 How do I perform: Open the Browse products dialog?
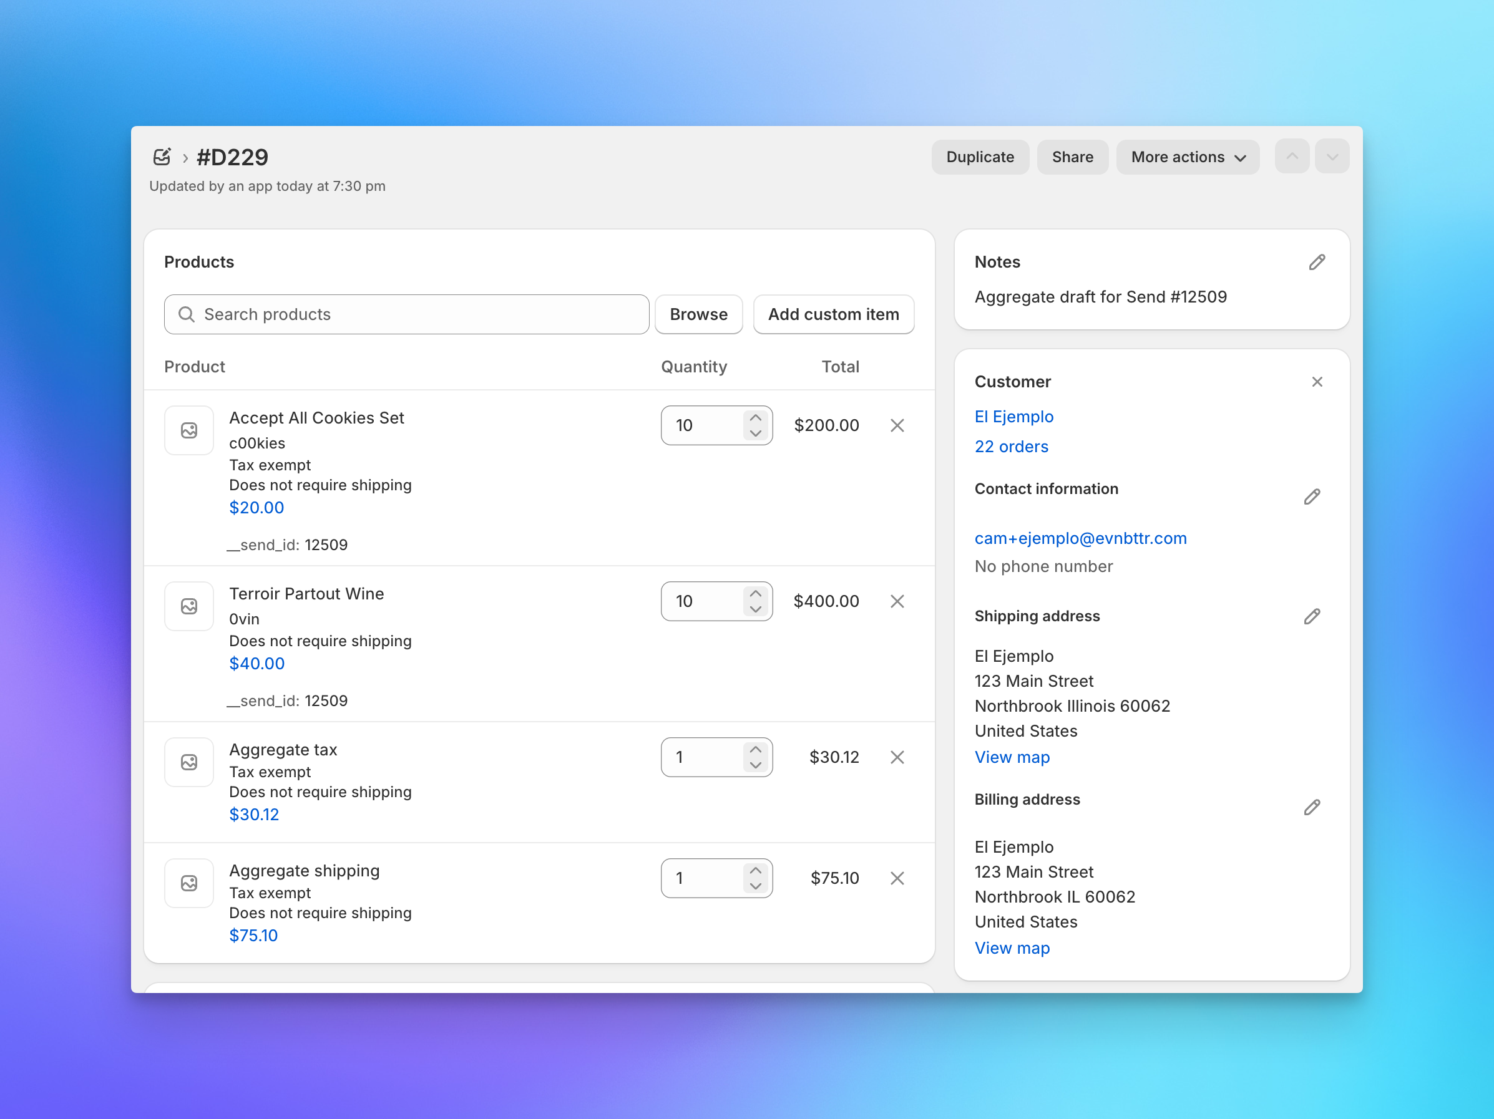click(698, 314)
